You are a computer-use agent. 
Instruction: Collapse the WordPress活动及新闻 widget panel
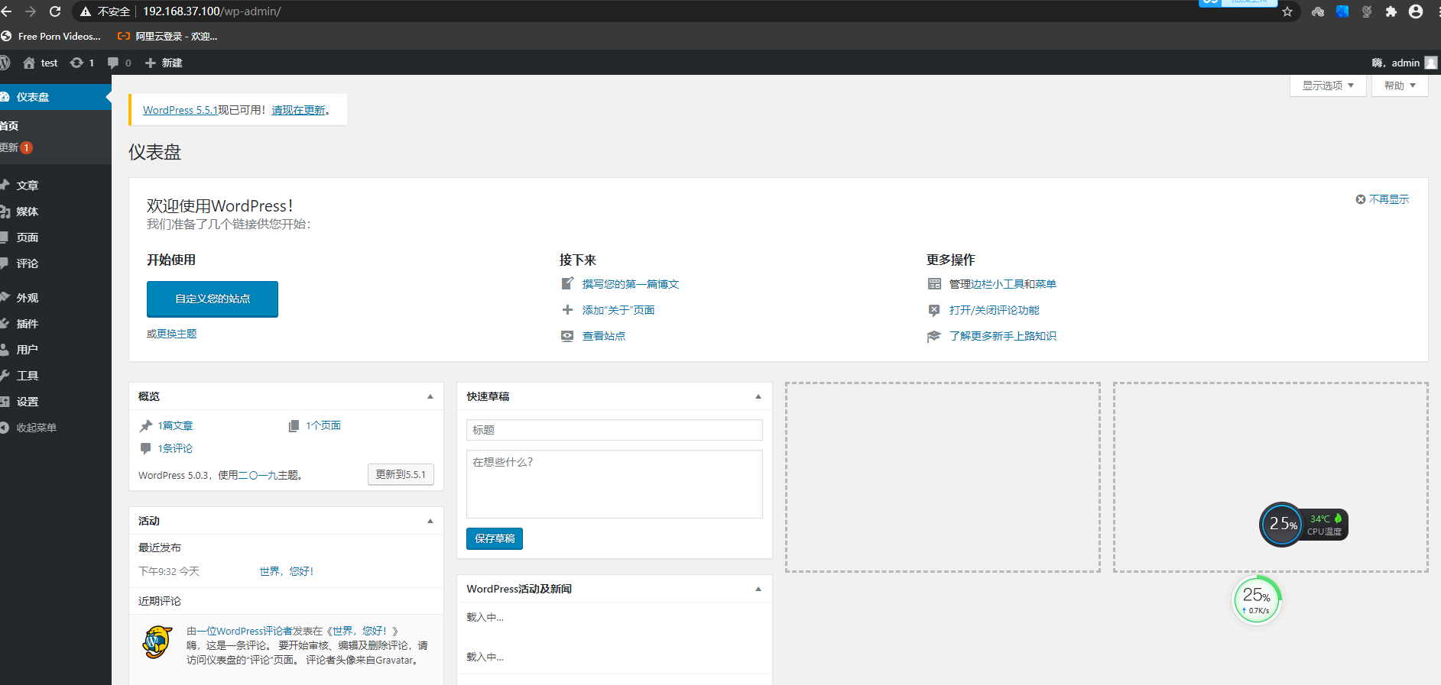tap(758, 589)
